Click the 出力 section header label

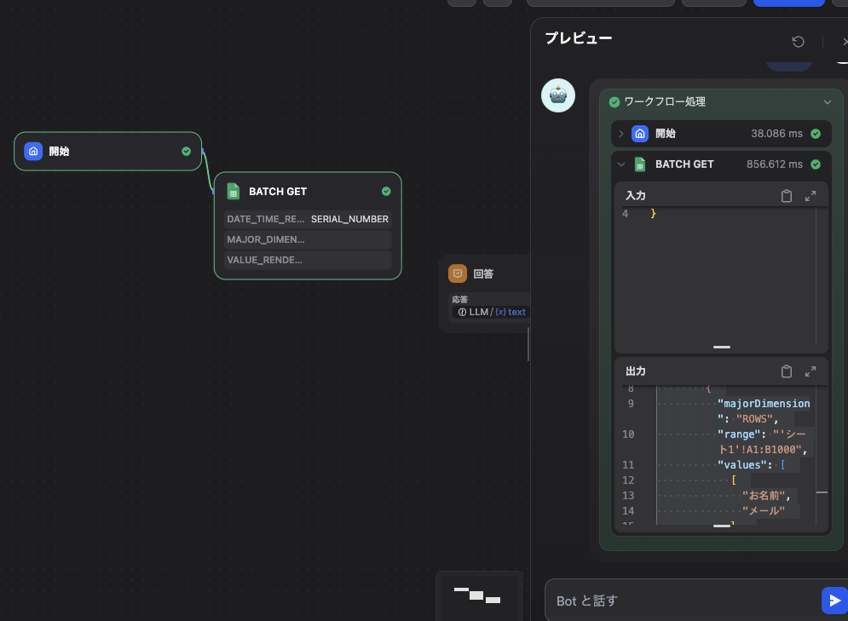636,371
